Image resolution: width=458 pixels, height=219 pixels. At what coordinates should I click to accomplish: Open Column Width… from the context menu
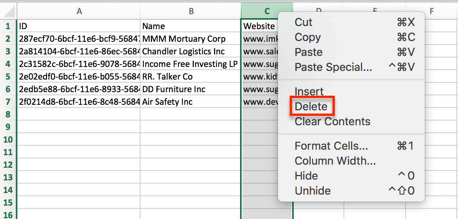tap(351, 161)
